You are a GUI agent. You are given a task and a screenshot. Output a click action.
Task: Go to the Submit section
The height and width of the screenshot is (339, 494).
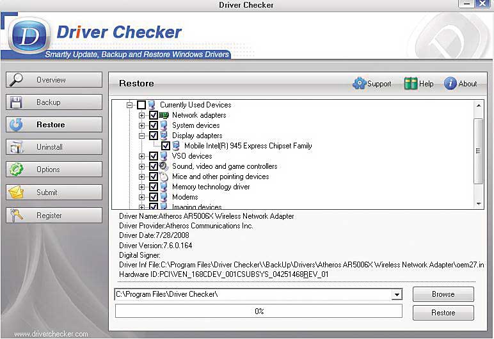(54, 192)
